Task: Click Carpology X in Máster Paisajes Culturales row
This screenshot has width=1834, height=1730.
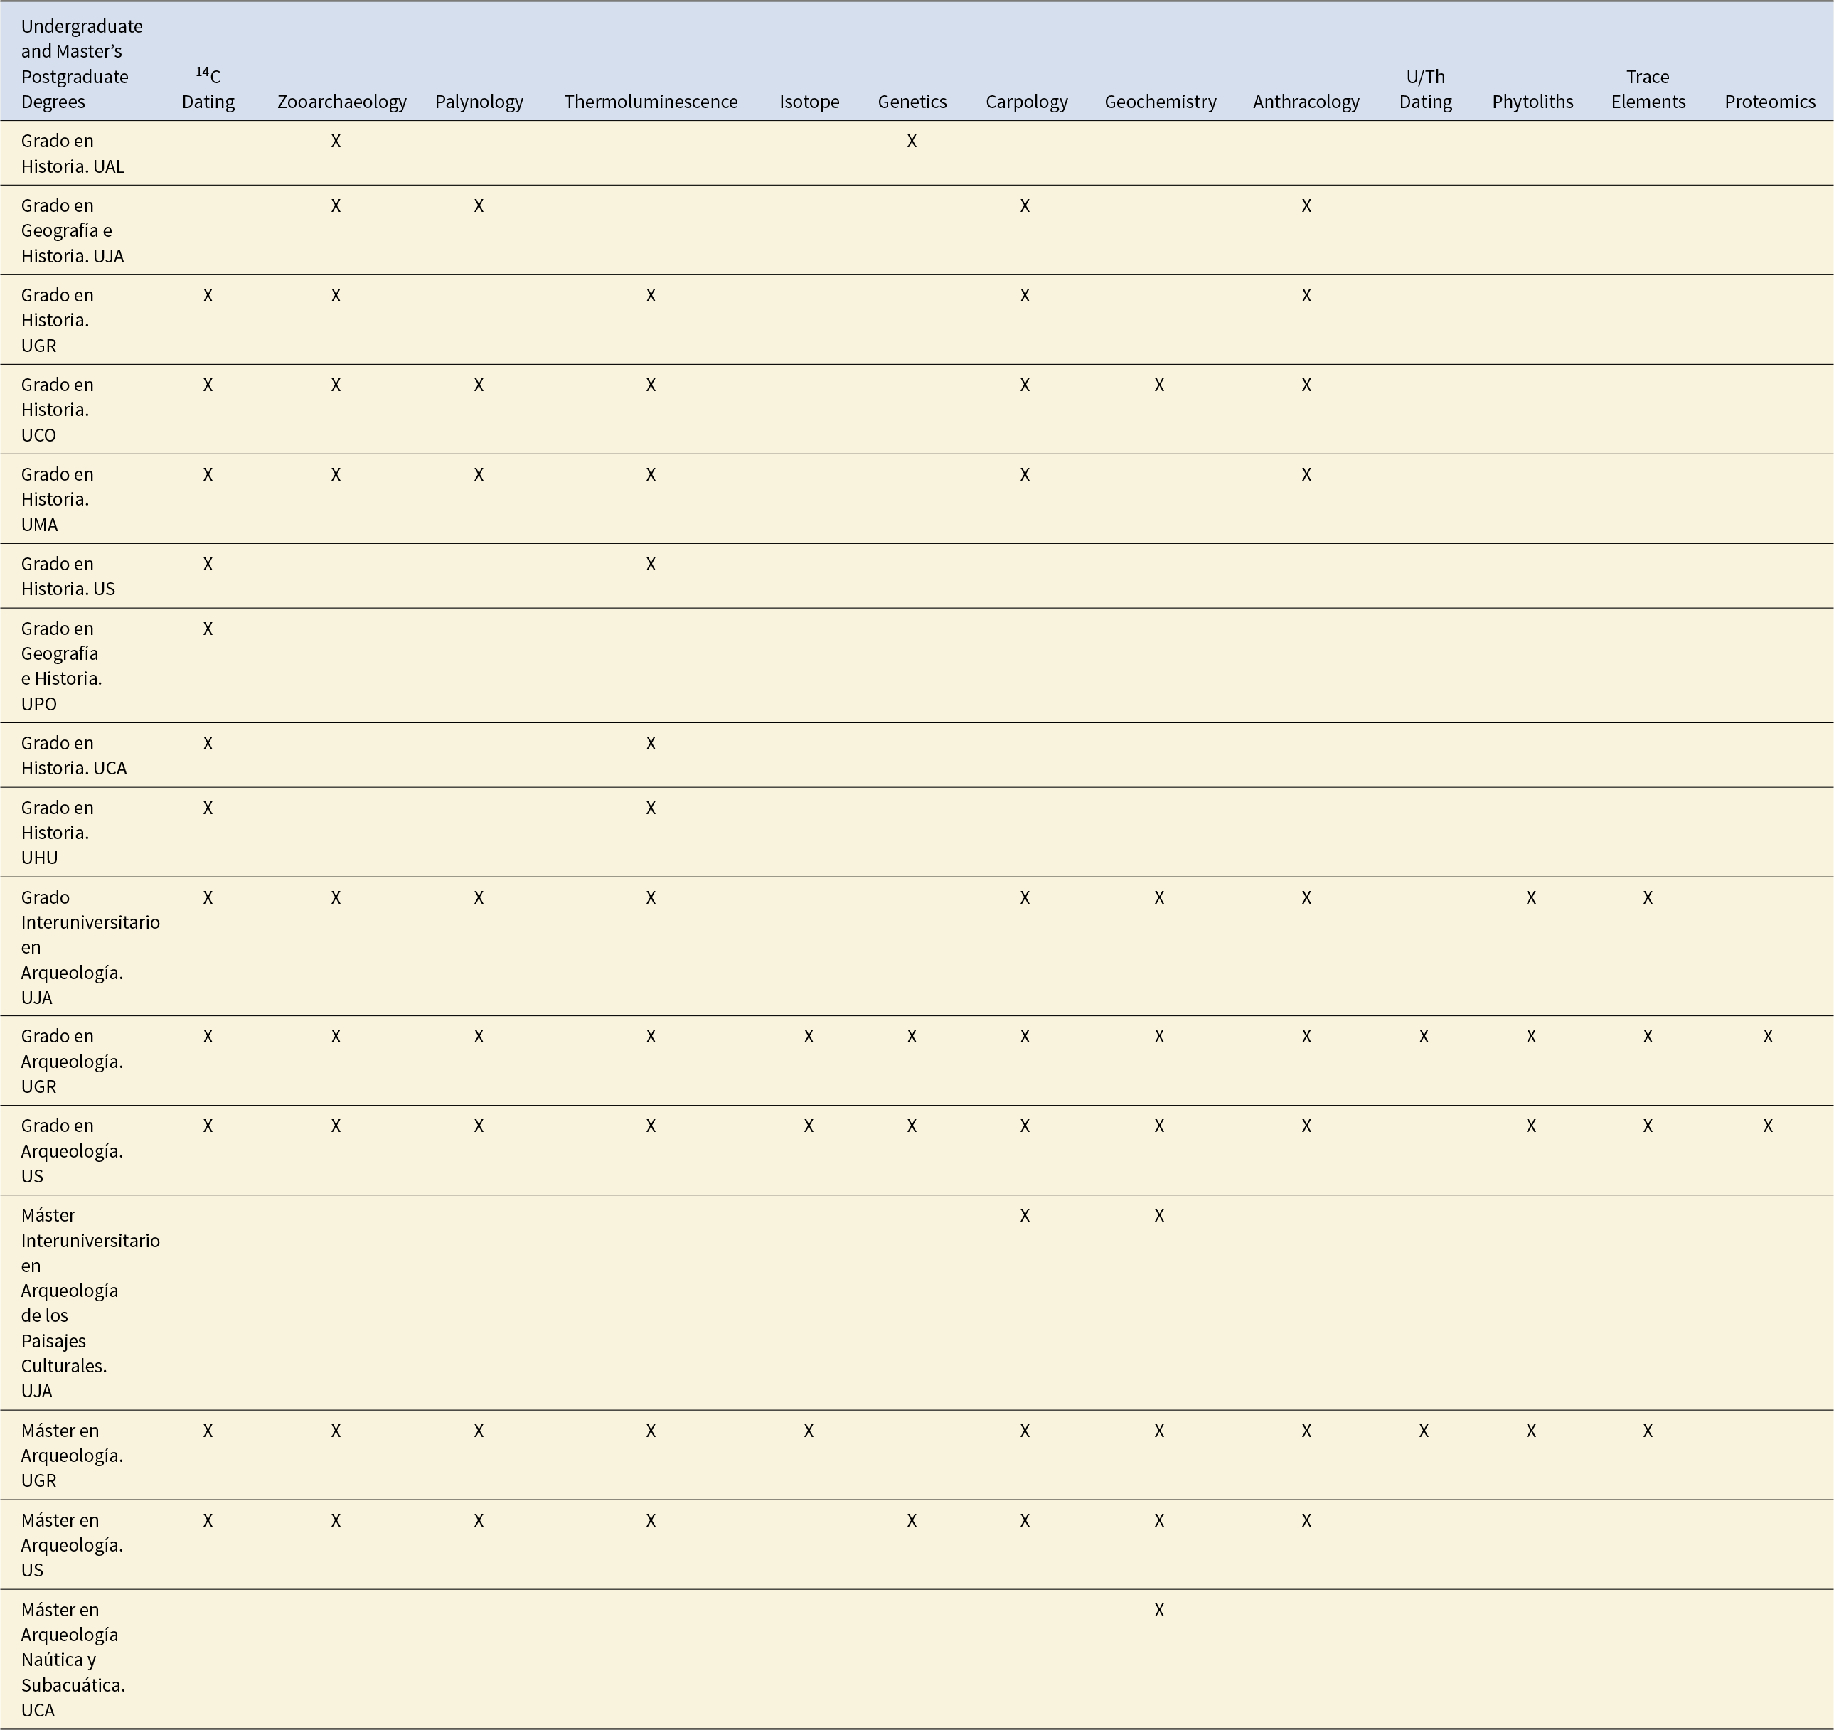Action: 1024,1215
